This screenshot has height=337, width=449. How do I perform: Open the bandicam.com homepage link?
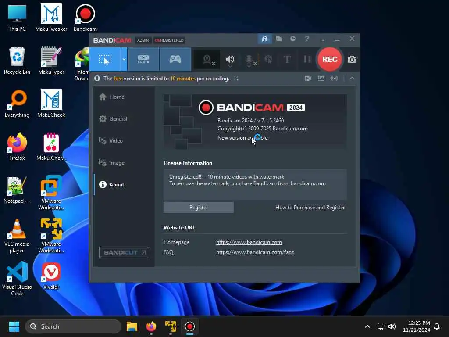point(249,242)
